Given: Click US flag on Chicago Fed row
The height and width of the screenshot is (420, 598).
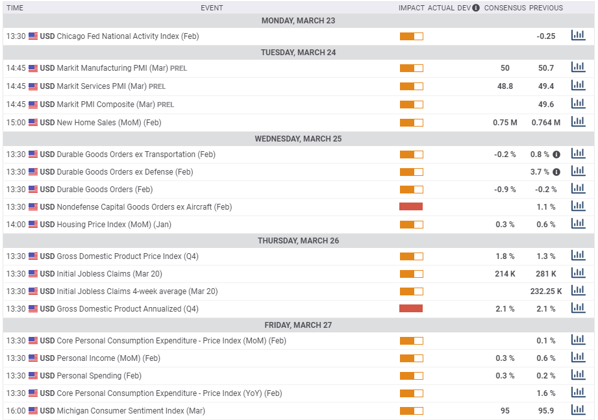Looking at the screenshot, I should [33, 36].
